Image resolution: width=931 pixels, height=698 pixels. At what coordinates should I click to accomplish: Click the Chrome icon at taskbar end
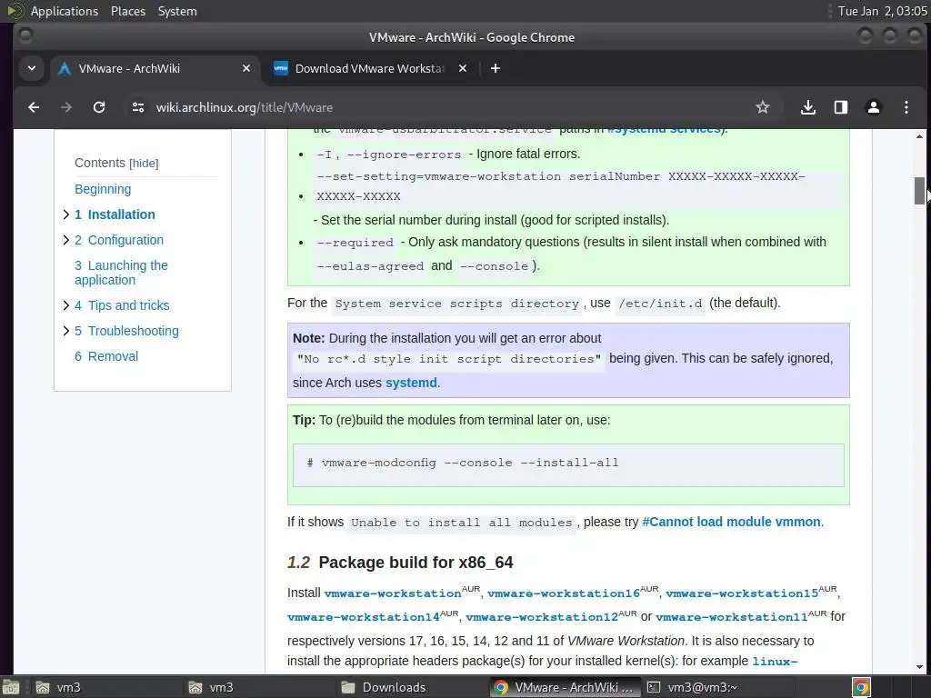862,687
